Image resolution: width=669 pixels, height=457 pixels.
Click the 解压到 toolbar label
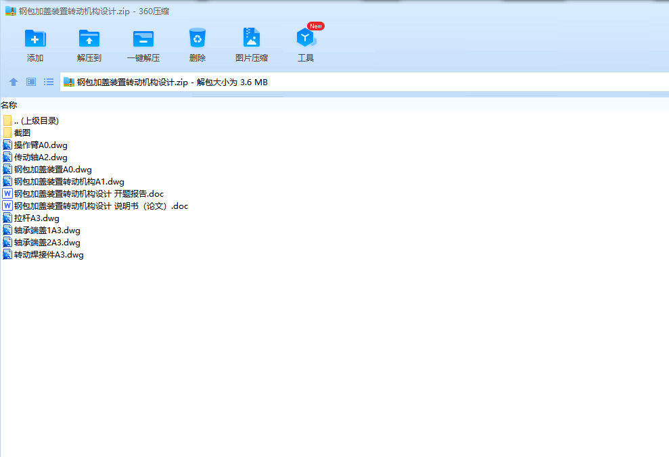click(89, 58)
